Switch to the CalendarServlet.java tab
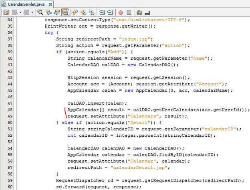Viewport: 250px width, 190px height. click(26, 4)
